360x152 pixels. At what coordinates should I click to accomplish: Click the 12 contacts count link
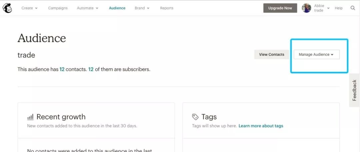(62, 69)
